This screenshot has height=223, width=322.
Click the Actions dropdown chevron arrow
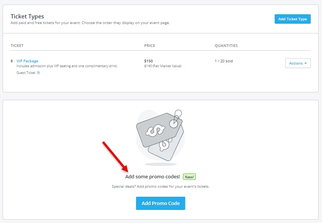click(x=305, y=63)
